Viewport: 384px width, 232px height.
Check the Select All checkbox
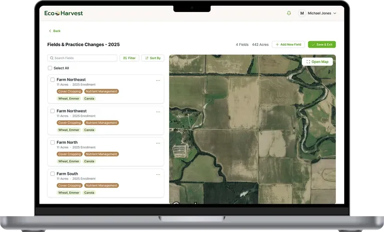pos(50,68)
